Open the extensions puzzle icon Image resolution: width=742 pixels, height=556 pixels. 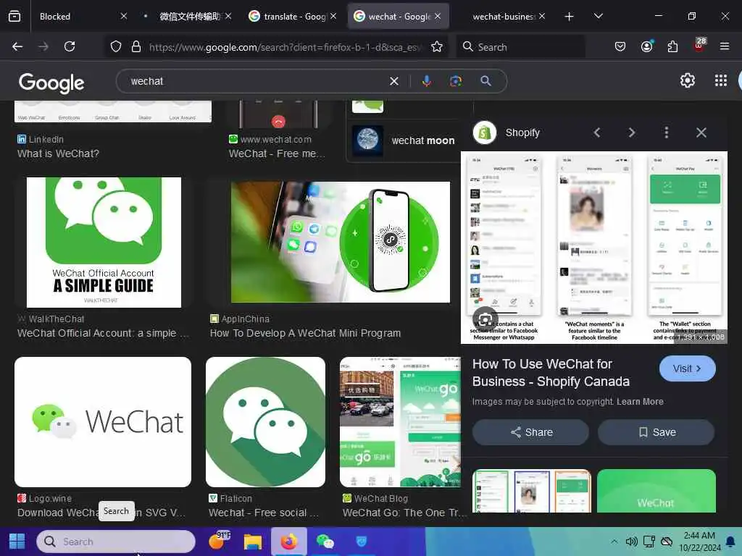pos(672,46)
